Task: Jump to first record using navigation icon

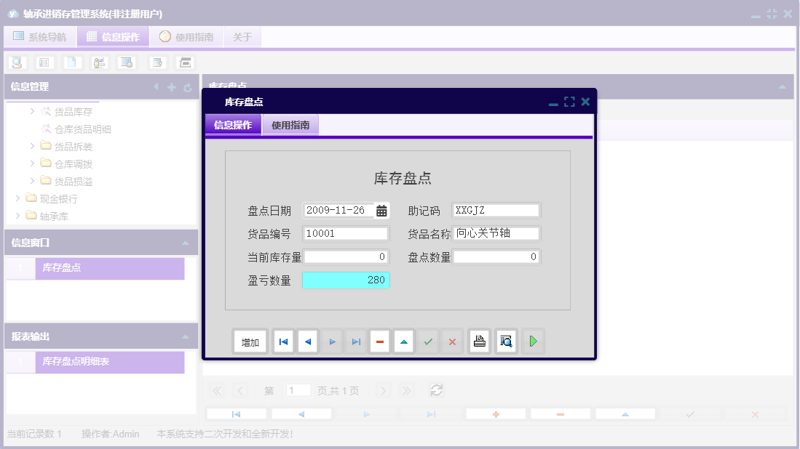Action: [x=282, y=341]
